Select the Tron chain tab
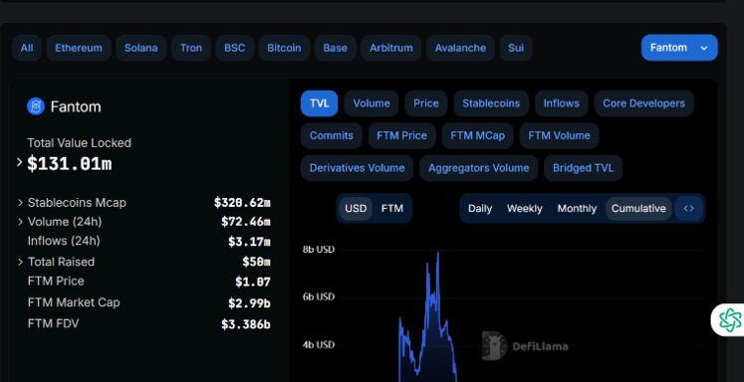 pos(191,48)
